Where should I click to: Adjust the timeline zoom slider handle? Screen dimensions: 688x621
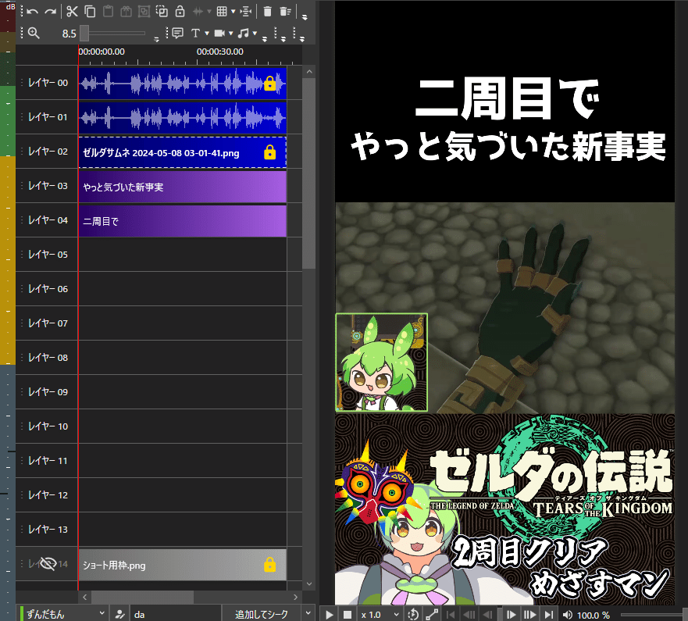84,33
